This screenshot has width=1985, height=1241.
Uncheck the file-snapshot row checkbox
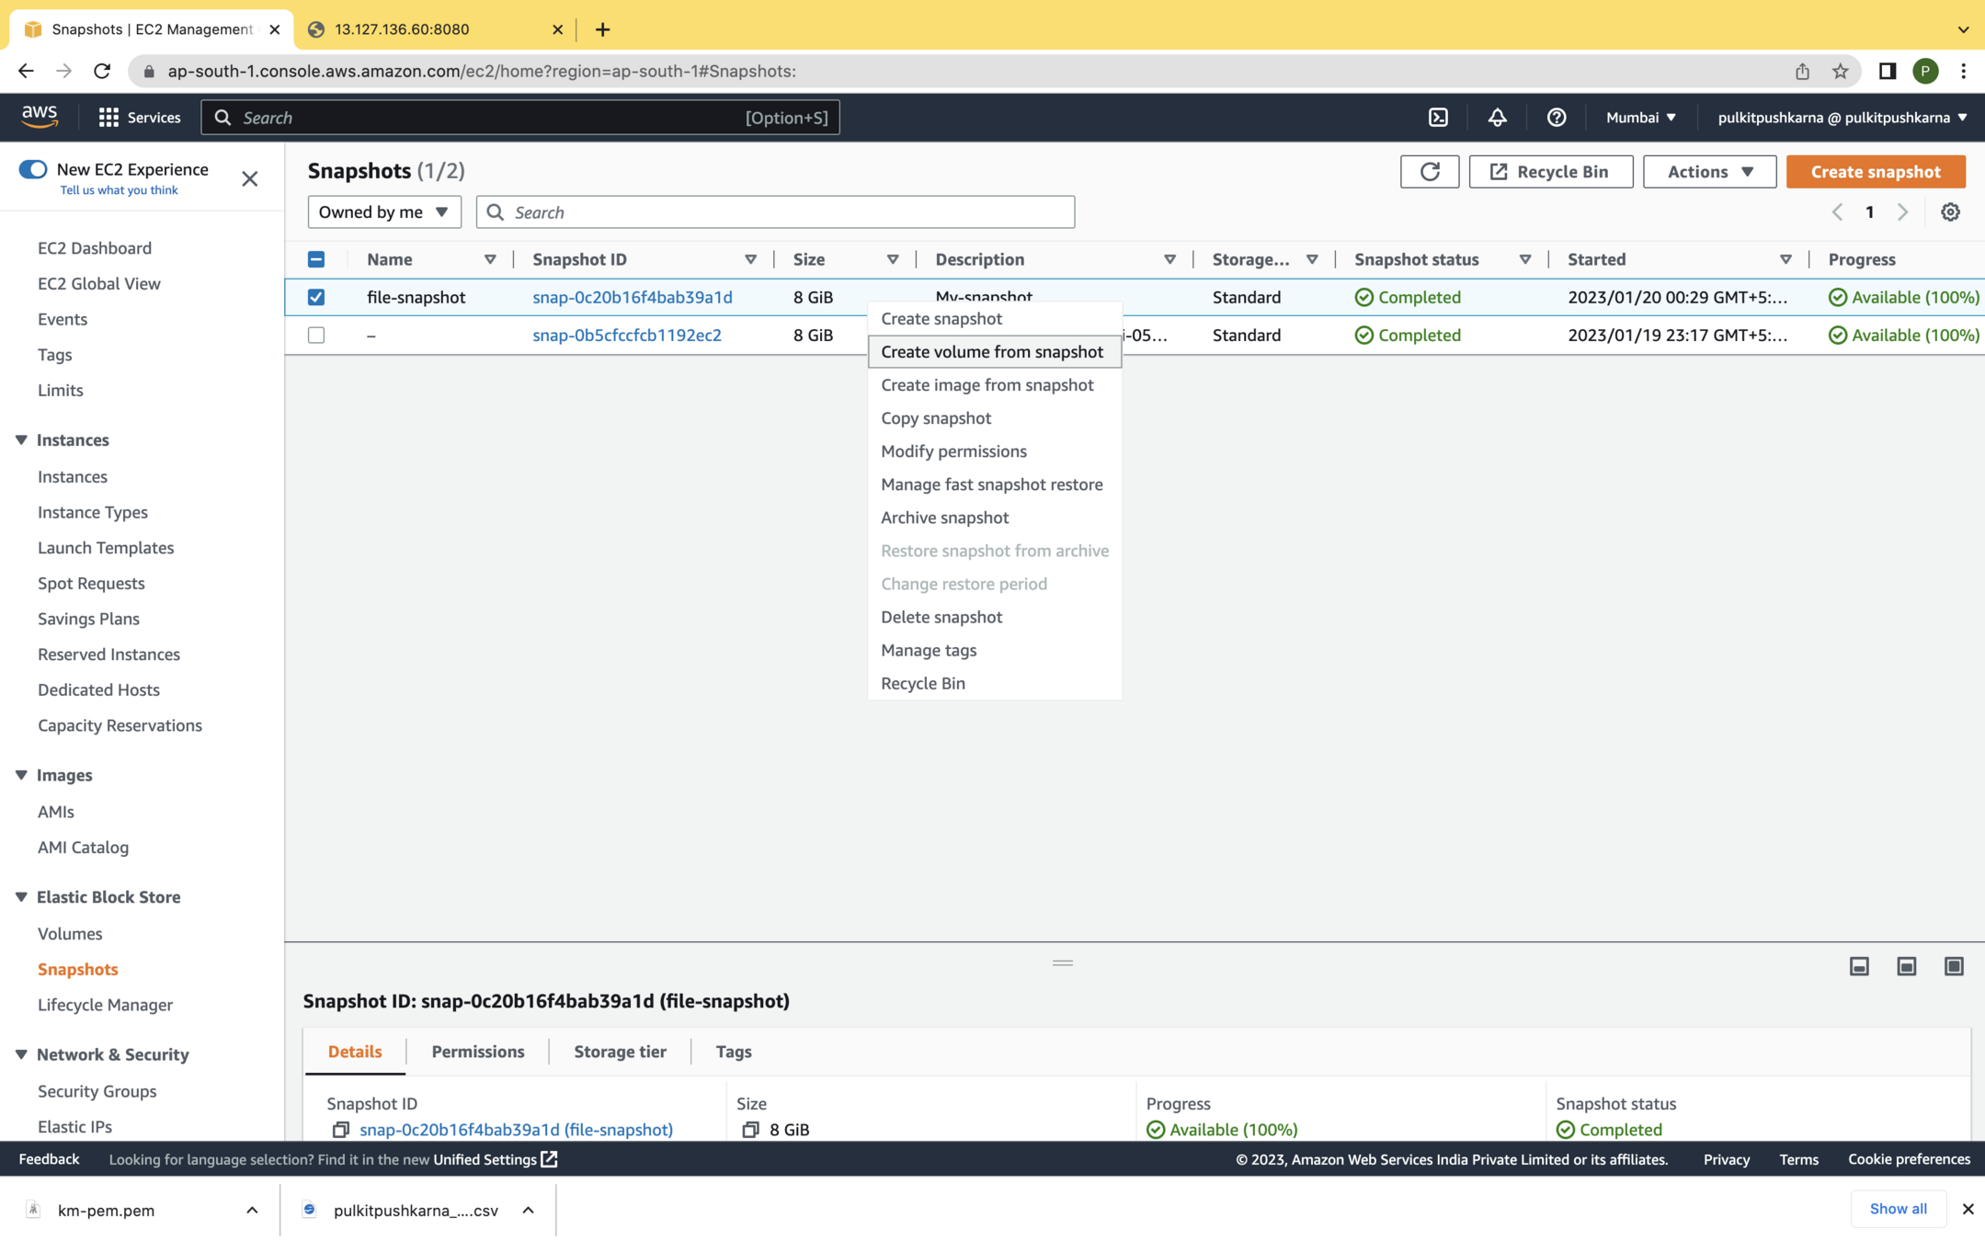316,297
